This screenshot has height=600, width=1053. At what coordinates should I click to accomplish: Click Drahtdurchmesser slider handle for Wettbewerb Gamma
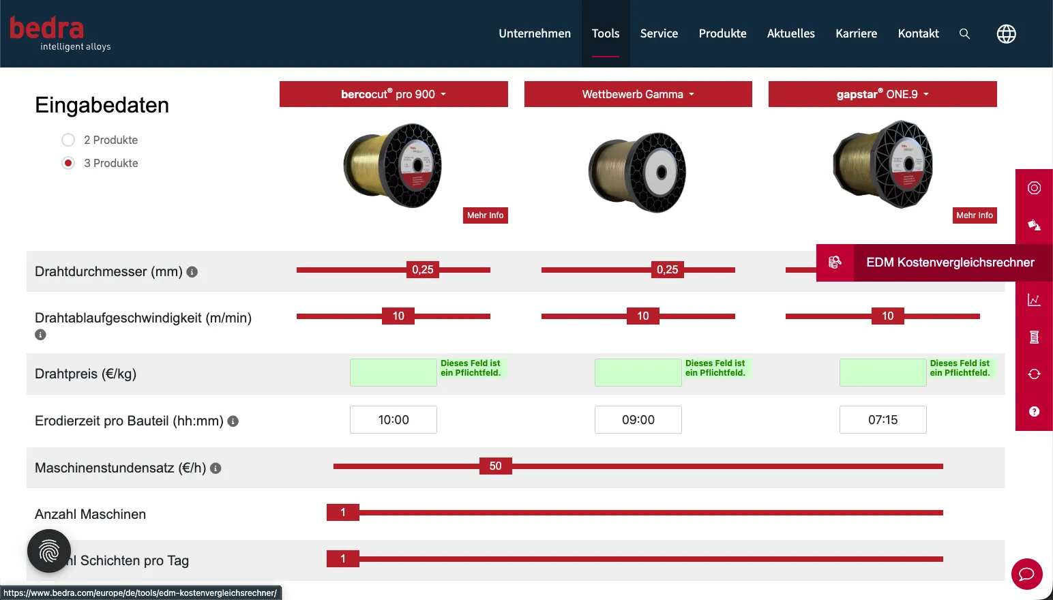668,270
